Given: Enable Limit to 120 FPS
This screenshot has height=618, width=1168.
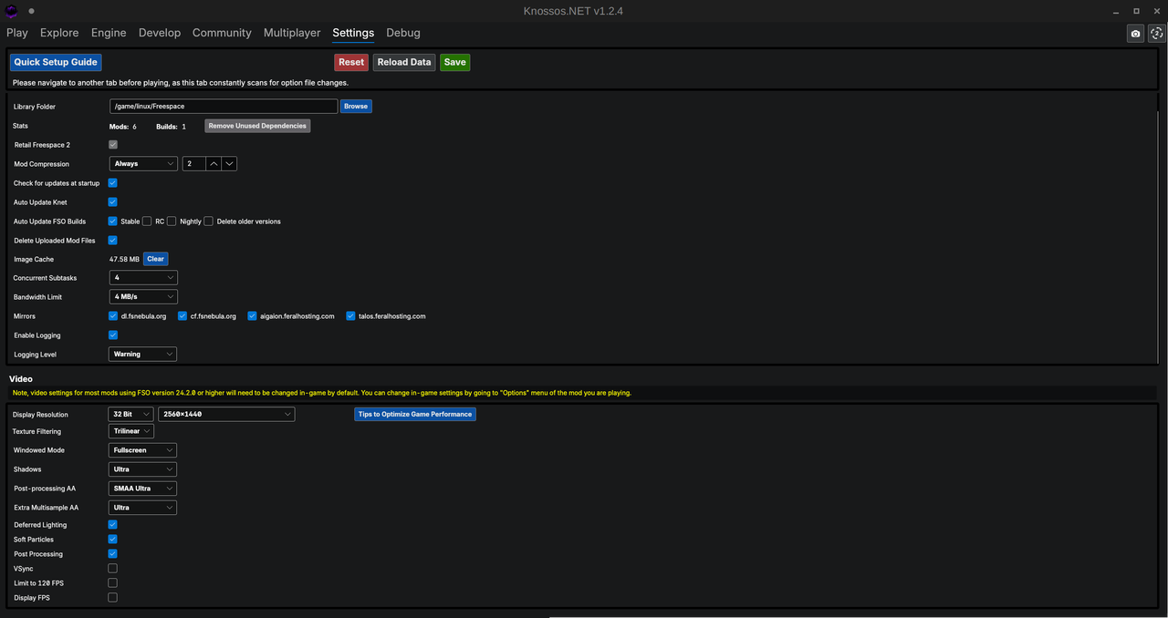Looking at the screenshot, I should coord(113,583).
